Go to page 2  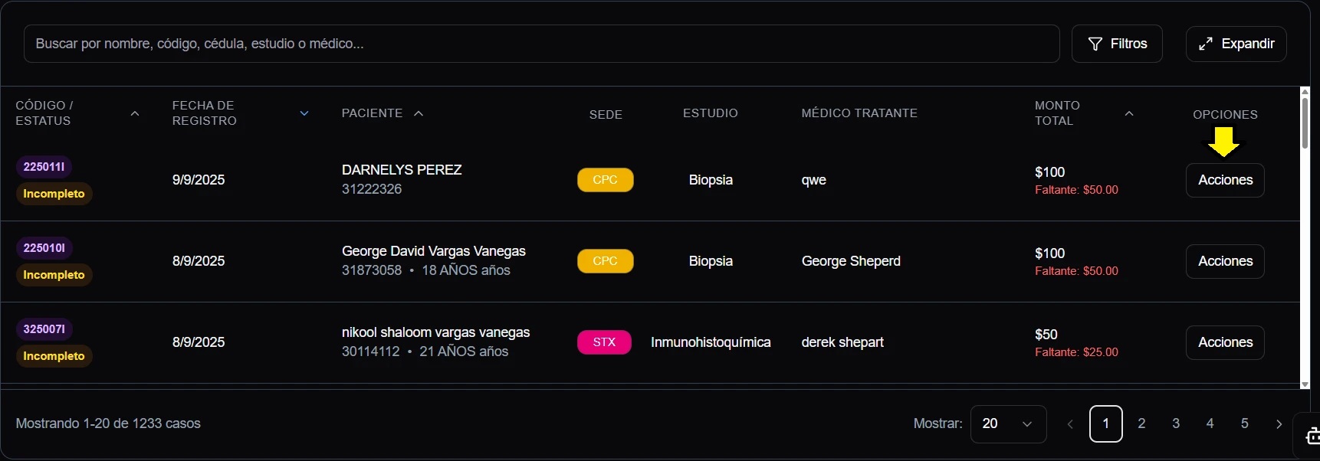point(1141,423)
